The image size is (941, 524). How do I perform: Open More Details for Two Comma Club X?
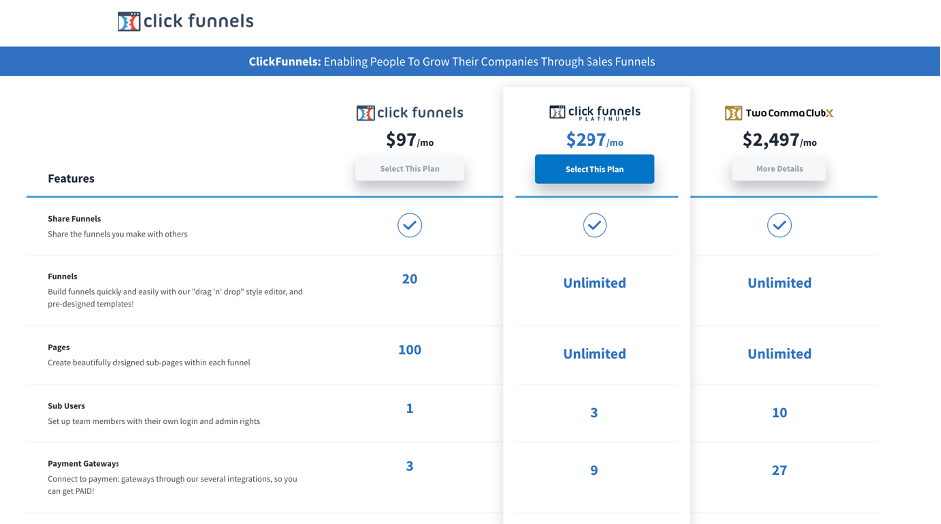point(779,168)
